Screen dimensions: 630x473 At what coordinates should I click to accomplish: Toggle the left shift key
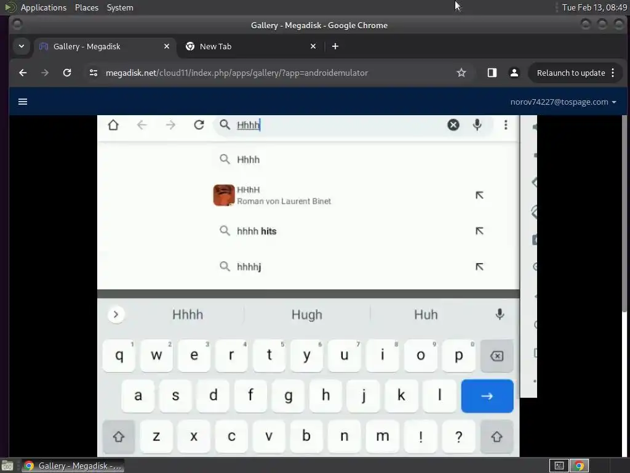coord(119,437)
